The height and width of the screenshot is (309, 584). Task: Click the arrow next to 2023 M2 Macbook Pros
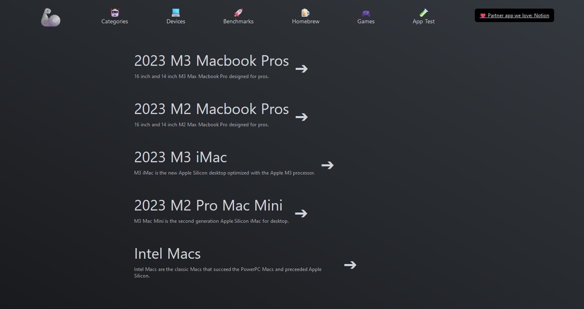(x=302, y=117)
